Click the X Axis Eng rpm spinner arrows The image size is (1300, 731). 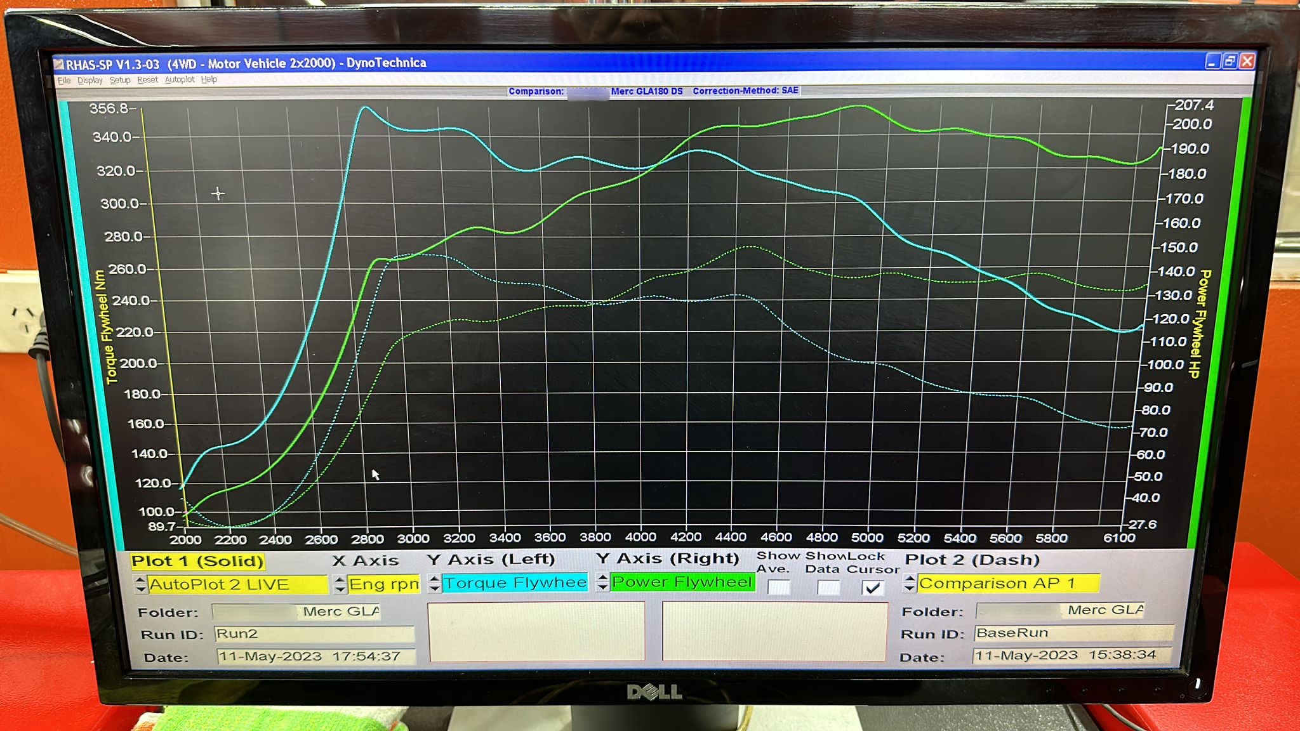click(x=340, y=584)
